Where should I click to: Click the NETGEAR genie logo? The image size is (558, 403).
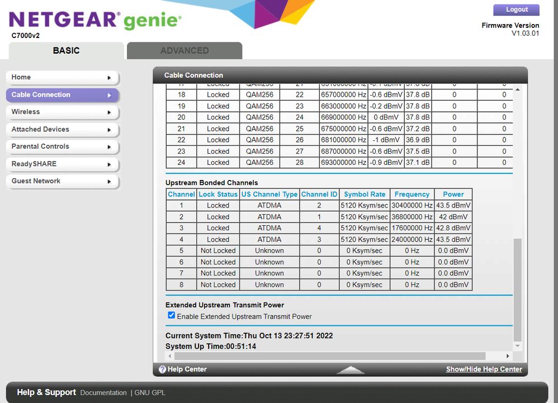[x=95, y=21]
